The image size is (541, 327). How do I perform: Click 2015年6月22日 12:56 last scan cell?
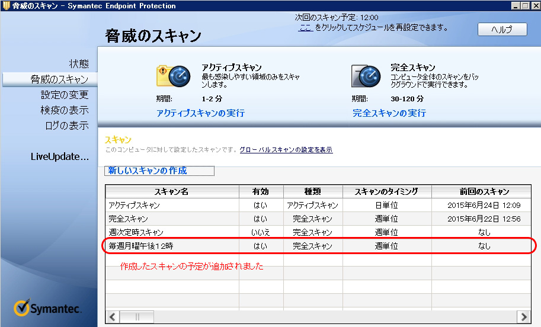pos(484,219)
